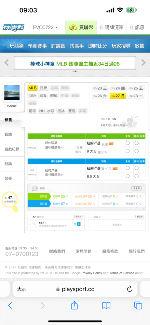Select 主推 radio for 紐約洋基 客 +1.5
150x325 pixels.
[x=128, y=168]
